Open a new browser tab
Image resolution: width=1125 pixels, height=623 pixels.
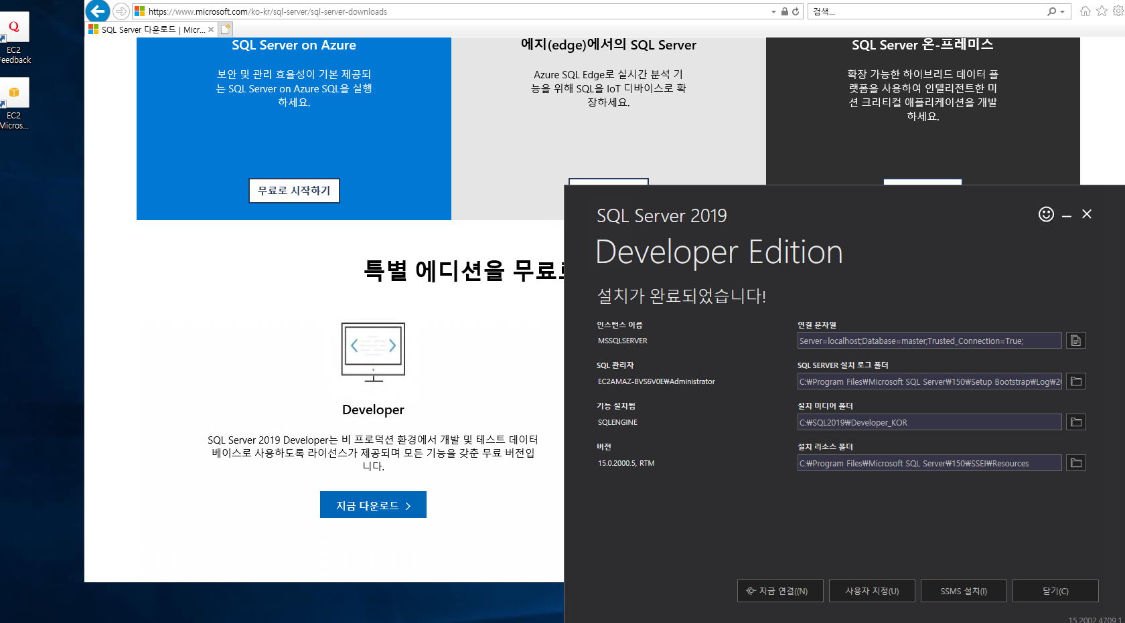(x=226, y=29)
